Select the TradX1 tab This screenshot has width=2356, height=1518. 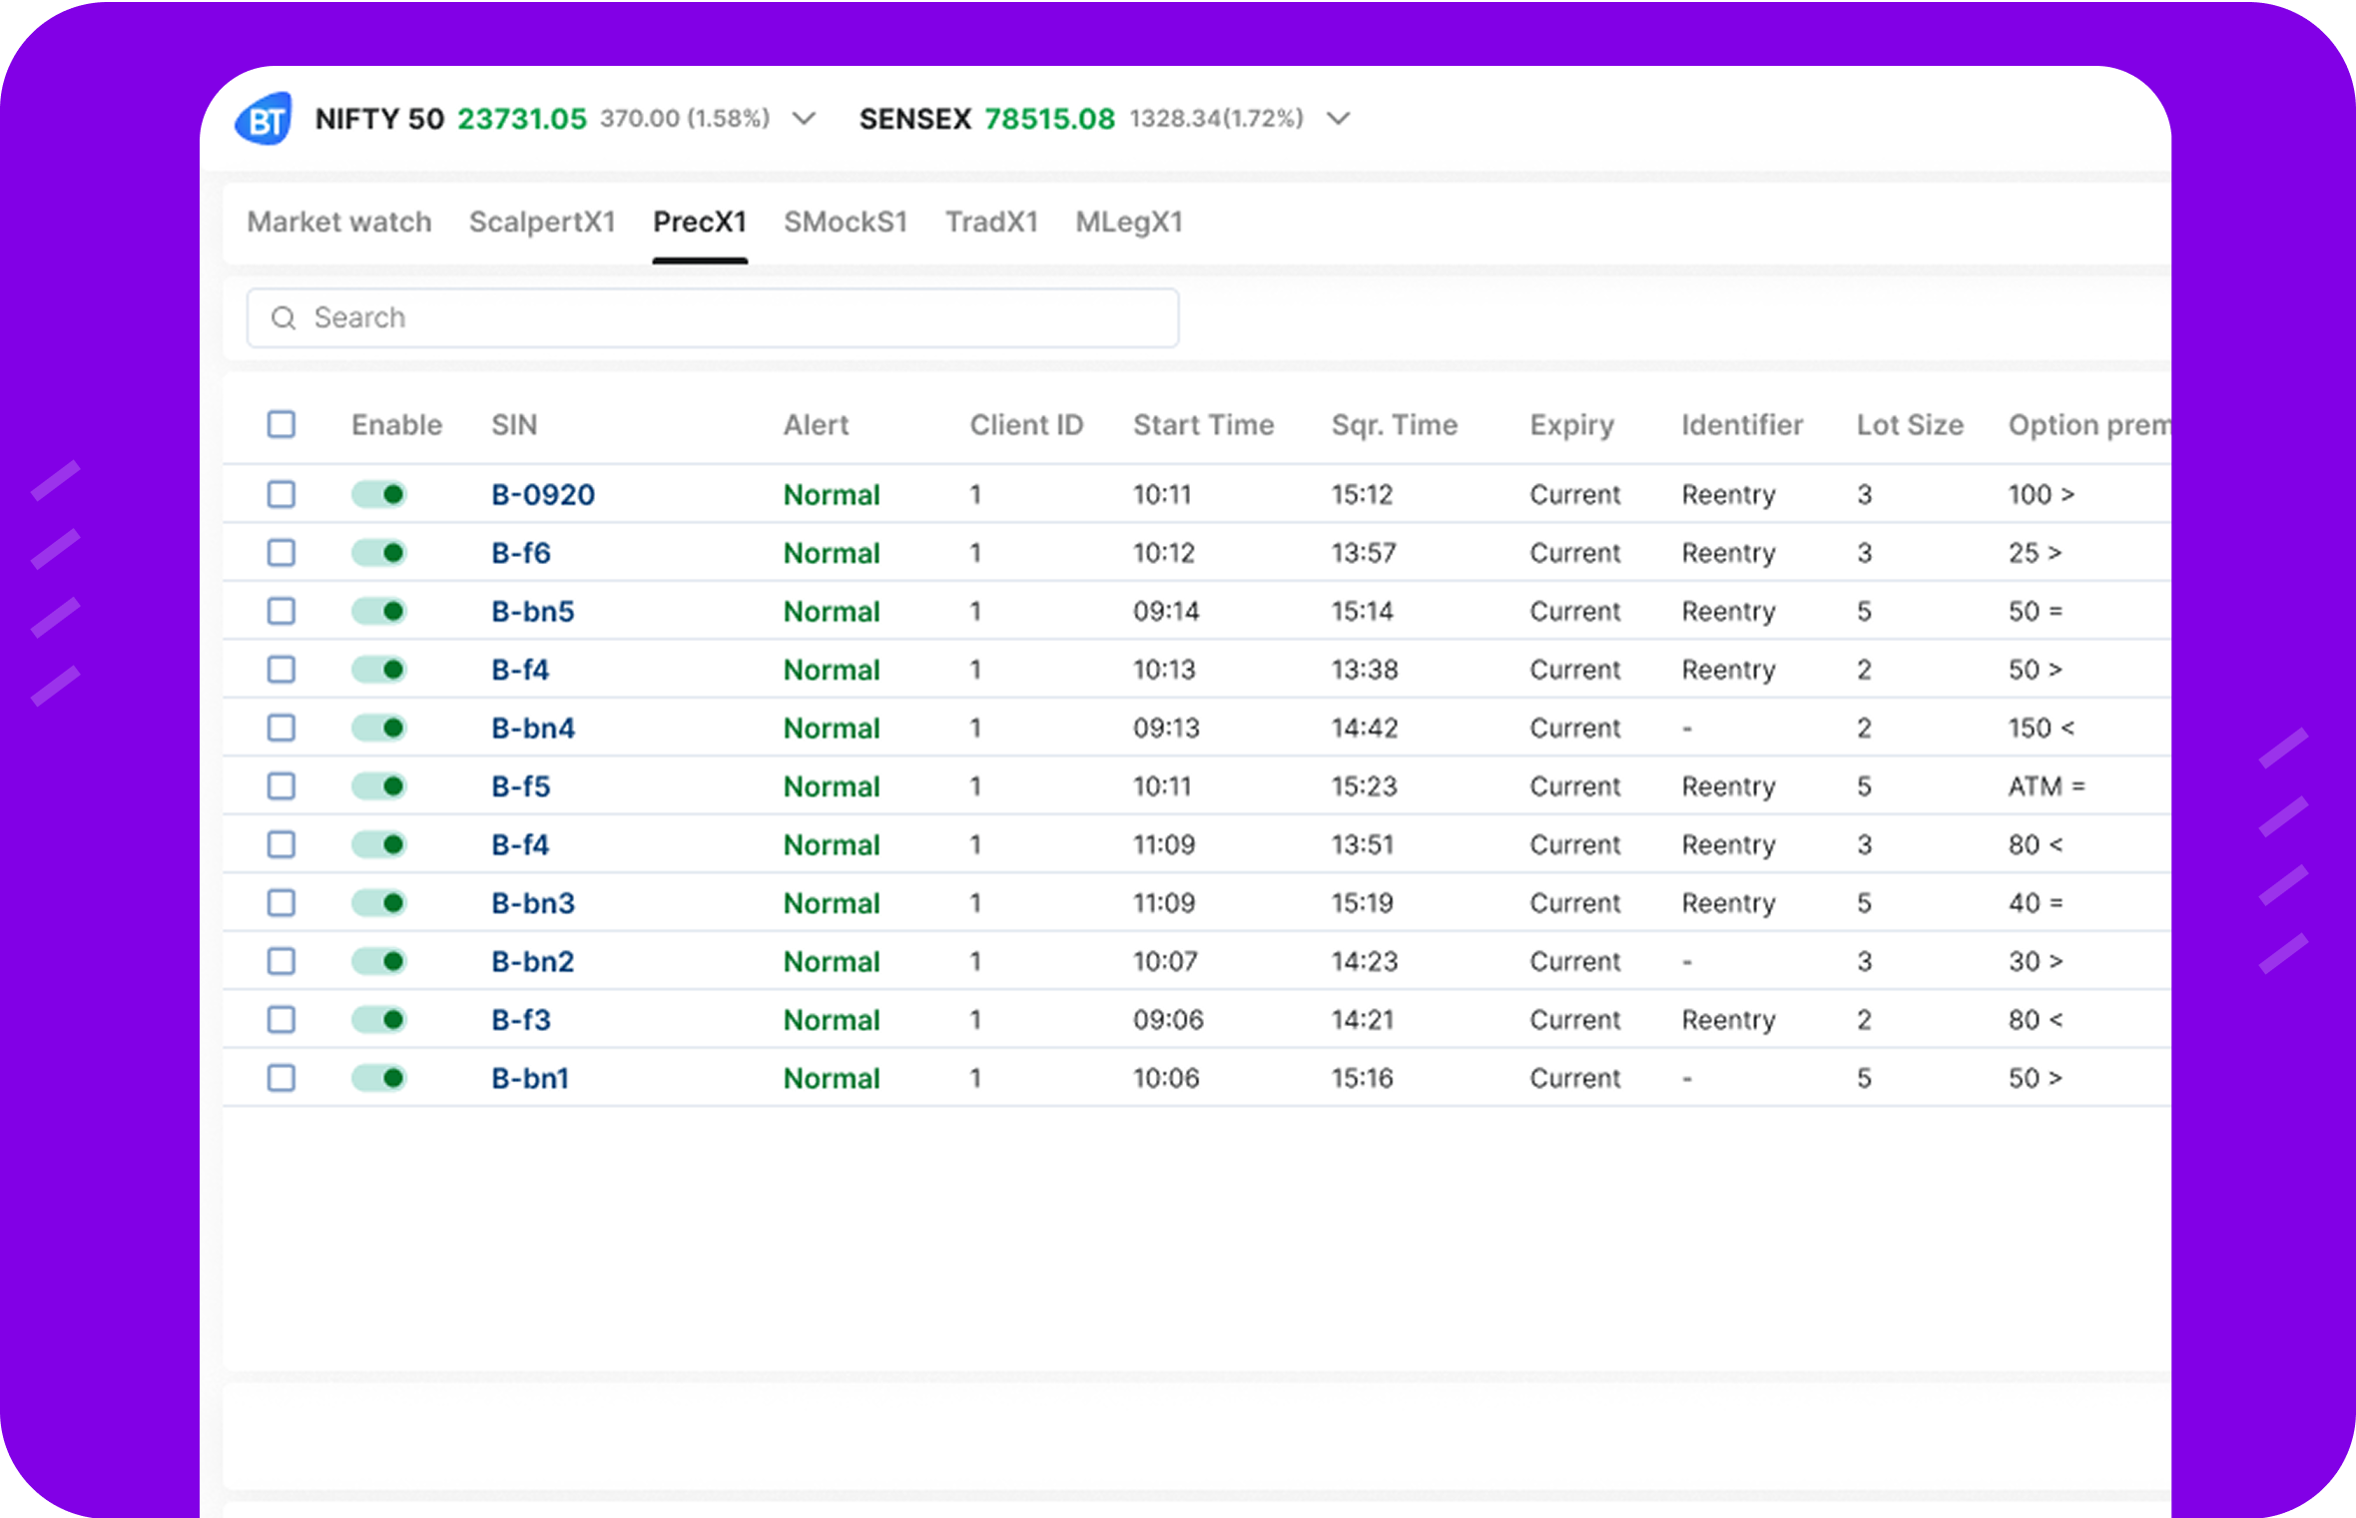pyautogui.click(x=991, y=223)
